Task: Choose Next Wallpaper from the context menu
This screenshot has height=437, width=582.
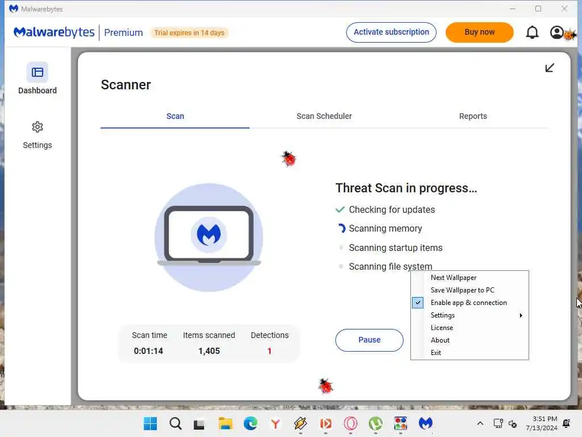Action: pyautogui.click(x=453, y=278)
